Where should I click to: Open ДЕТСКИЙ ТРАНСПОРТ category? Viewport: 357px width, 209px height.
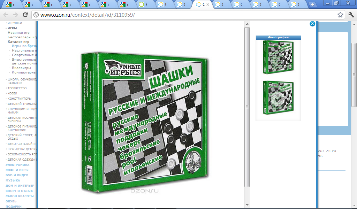[x=22, y=104]
